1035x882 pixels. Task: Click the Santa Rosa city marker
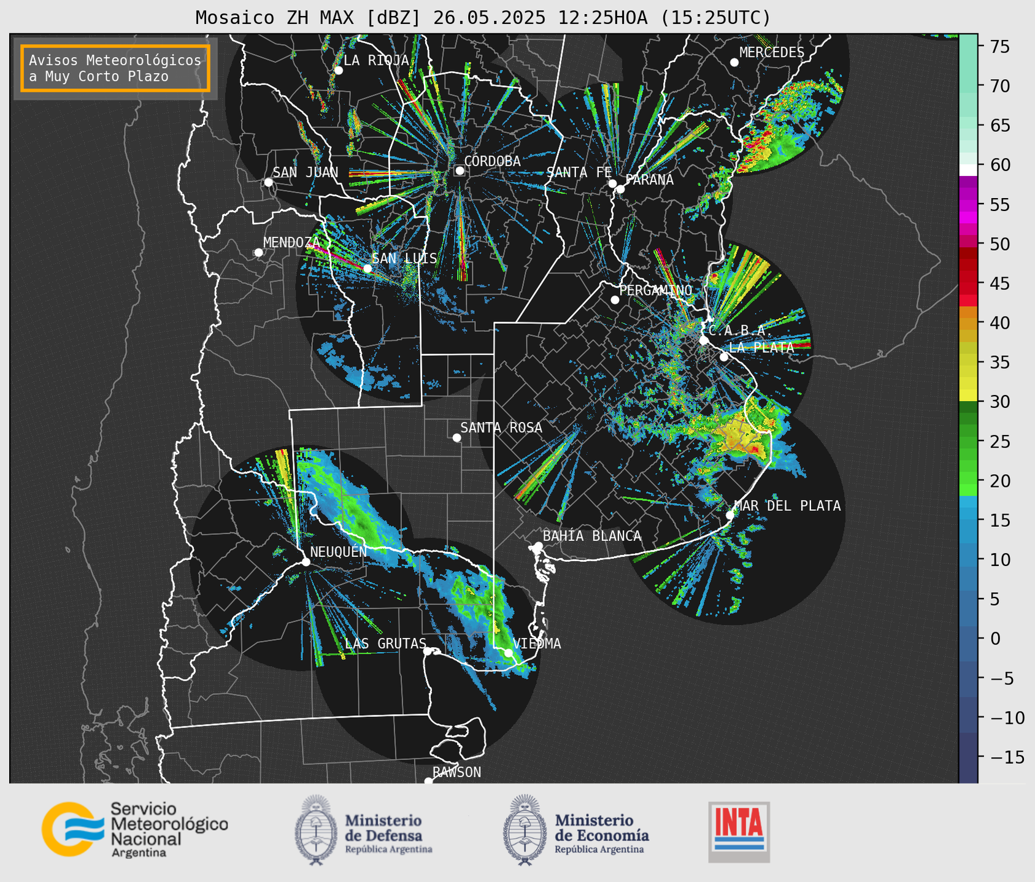[456, 437]
